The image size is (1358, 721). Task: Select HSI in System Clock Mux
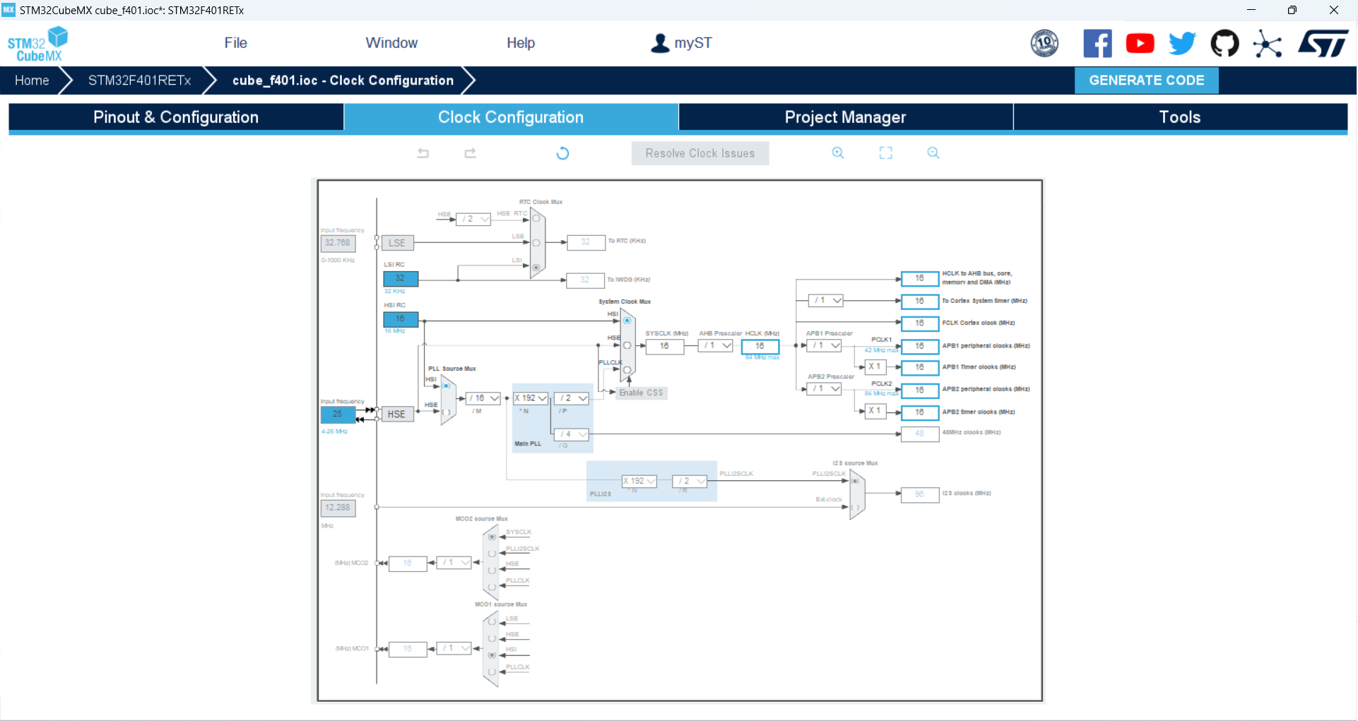pos(627,321)
